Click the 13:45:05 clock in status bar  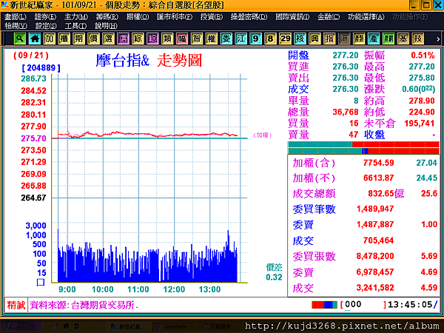click(410, 305)
